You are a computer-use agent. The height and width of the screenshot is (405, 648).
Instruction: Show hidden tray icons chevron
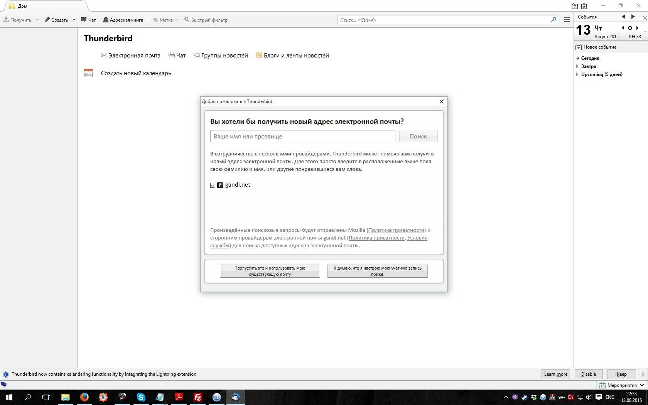506,397
